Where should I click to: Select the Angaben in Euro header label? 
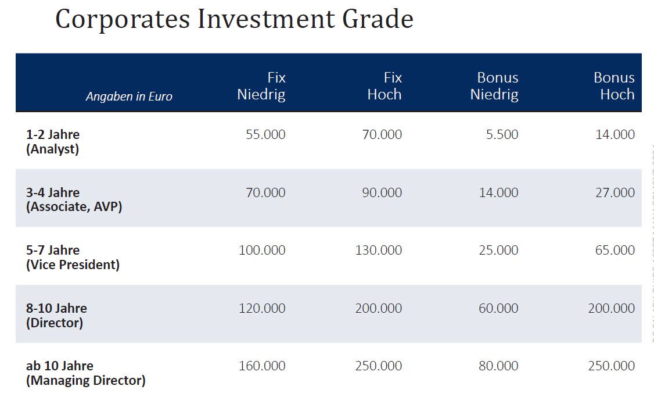129,97
